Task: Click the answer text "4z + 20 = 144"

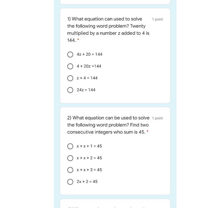Action: [x=89, y=54]
